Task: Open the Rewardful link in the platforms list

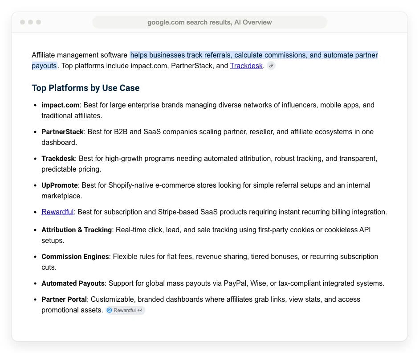Action: click(57, 212)
